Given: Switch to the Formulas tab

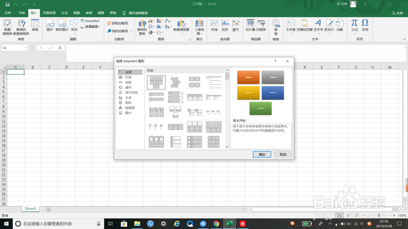Looking at the screenshot, I should tap(64, 13).
